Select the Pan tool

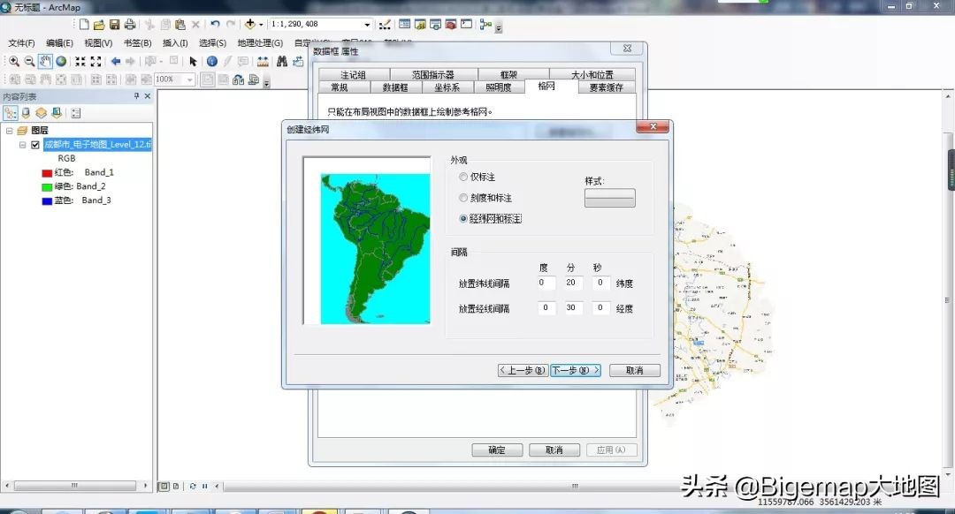(45, 62)
